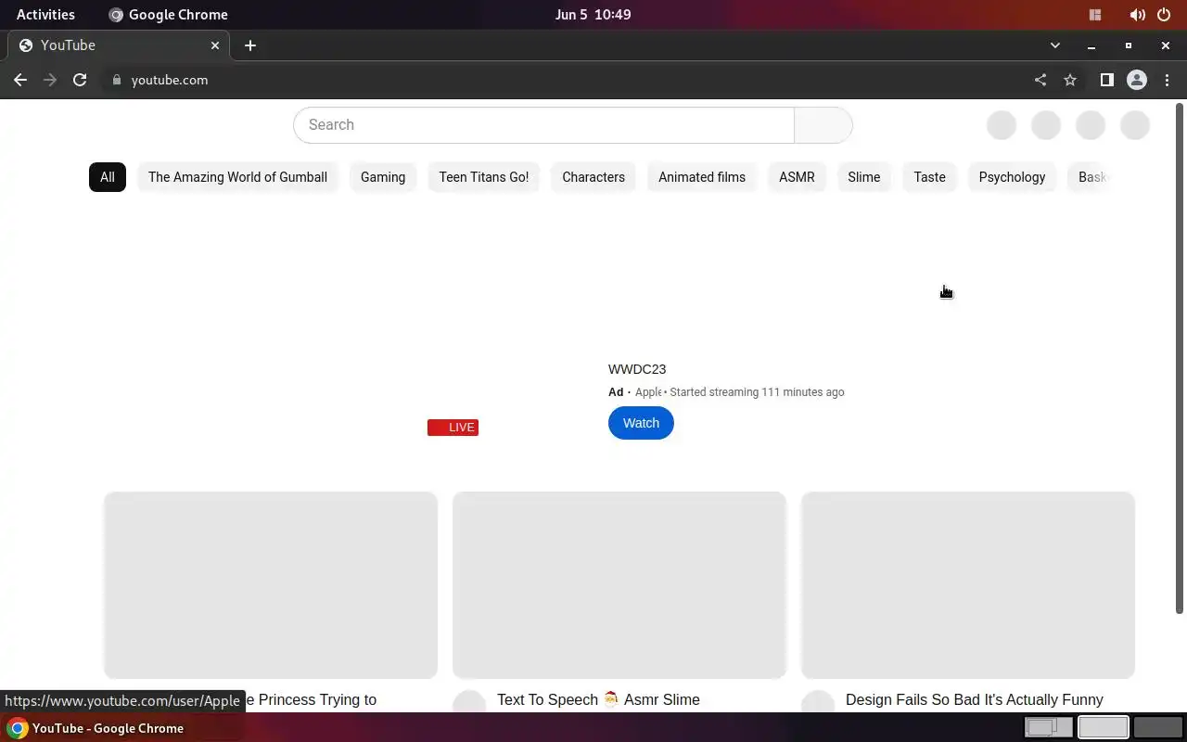Viewport: 1187px width, 742px height.
Task: Open the power menu in top bar
Action: click(1165, 15)
